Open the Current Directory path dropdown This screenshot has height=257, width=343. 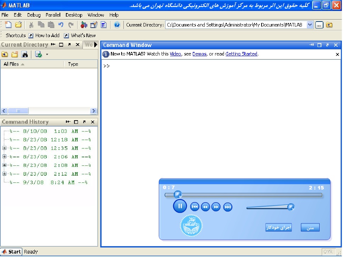(x=310, y=25)
